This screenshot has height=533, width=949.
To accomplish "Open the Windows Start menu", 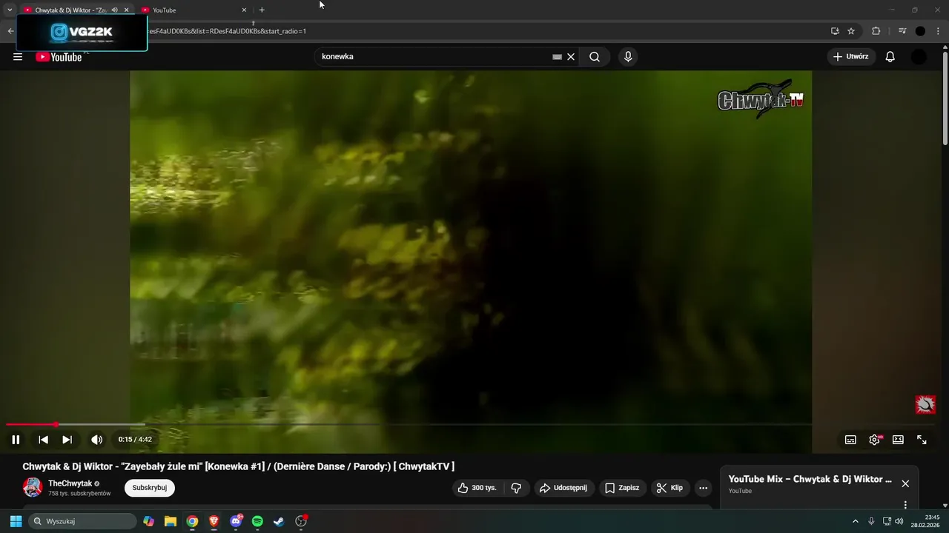I will point(16,521).
